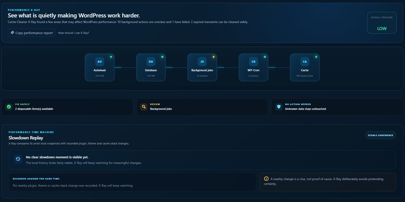Click the CA Cache node icon

pyautogui.click(x=305, y=62)
